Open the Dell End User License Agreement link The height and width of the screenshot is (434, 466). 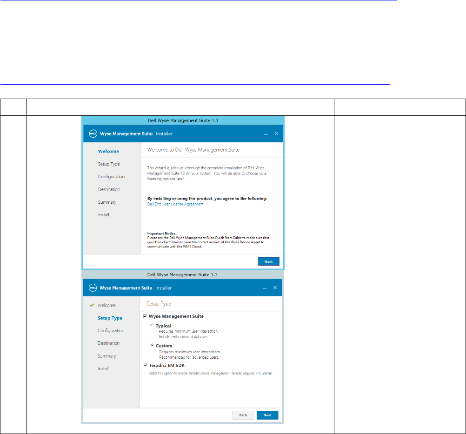coord(175,204)
